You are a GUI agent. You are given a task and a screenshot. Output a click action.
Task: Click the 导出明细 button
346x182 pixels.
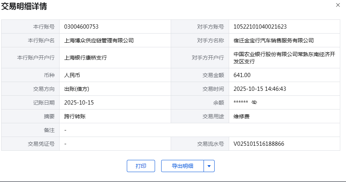(x=183, y=166)
